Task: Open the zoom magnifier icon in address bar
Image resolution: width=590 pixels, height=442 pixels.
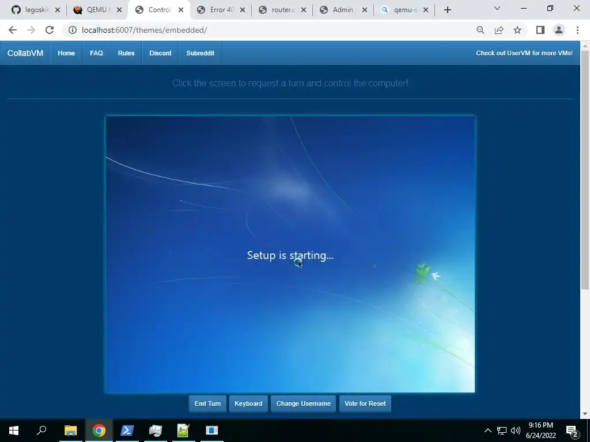Action: [x=480, y=30]
